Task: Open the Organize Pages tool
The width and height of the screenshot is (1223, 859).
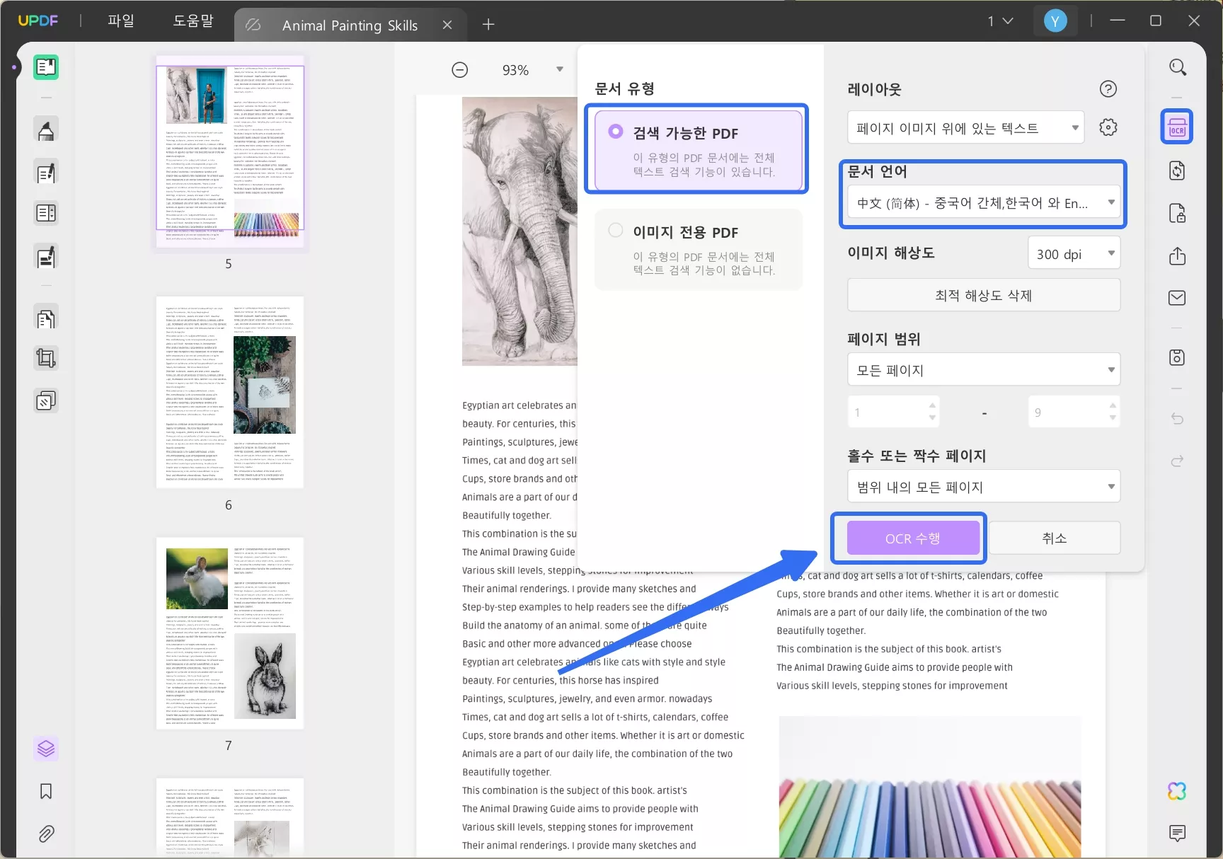Action: 46,319
